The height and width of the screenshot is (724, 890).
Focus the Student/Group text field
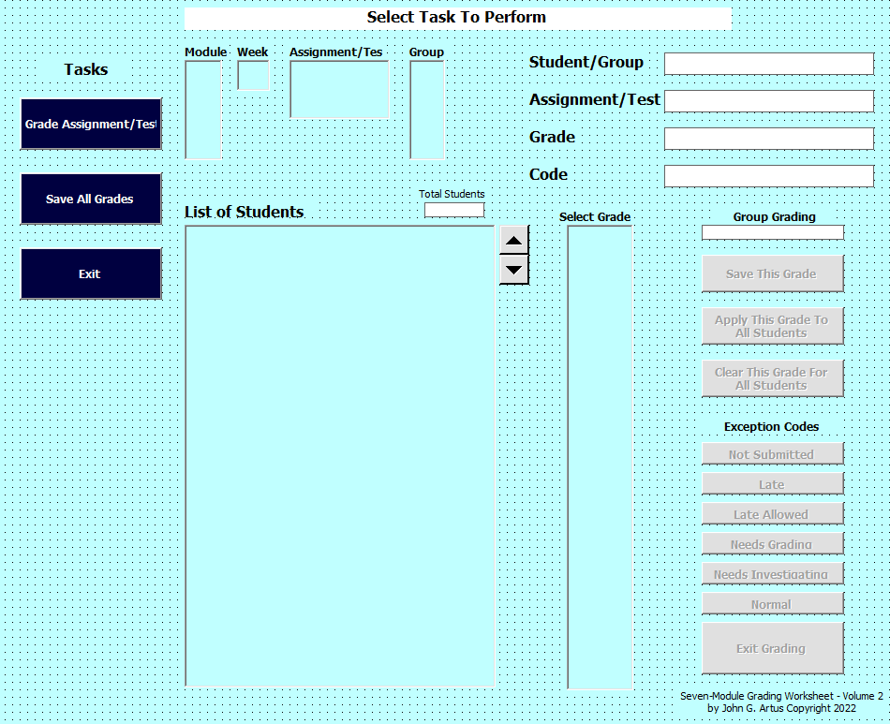pyautogui.click(x=768, y=64)
